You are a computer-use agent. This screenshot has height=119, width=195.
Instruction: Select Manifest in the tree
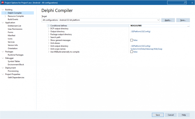pyautogui.click(x=11, y=35)
